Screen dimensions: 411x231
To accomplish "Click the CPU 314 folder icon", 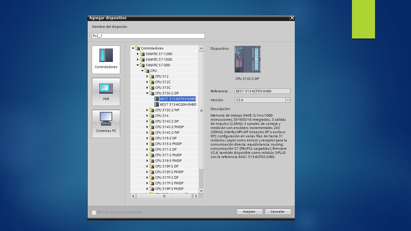I will coord(152,116).
